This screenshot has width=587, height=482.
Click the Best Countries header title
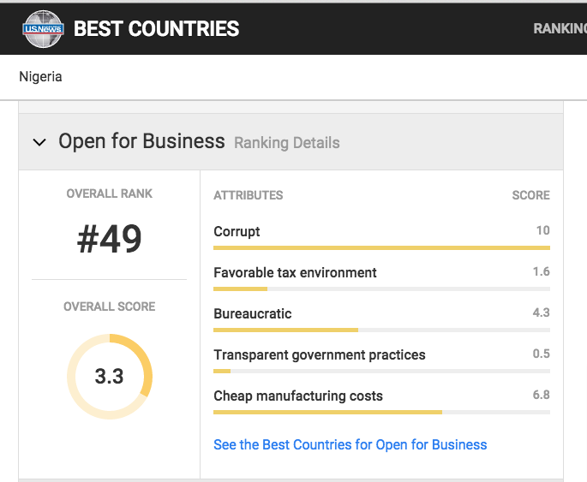(x=157, y=29)
